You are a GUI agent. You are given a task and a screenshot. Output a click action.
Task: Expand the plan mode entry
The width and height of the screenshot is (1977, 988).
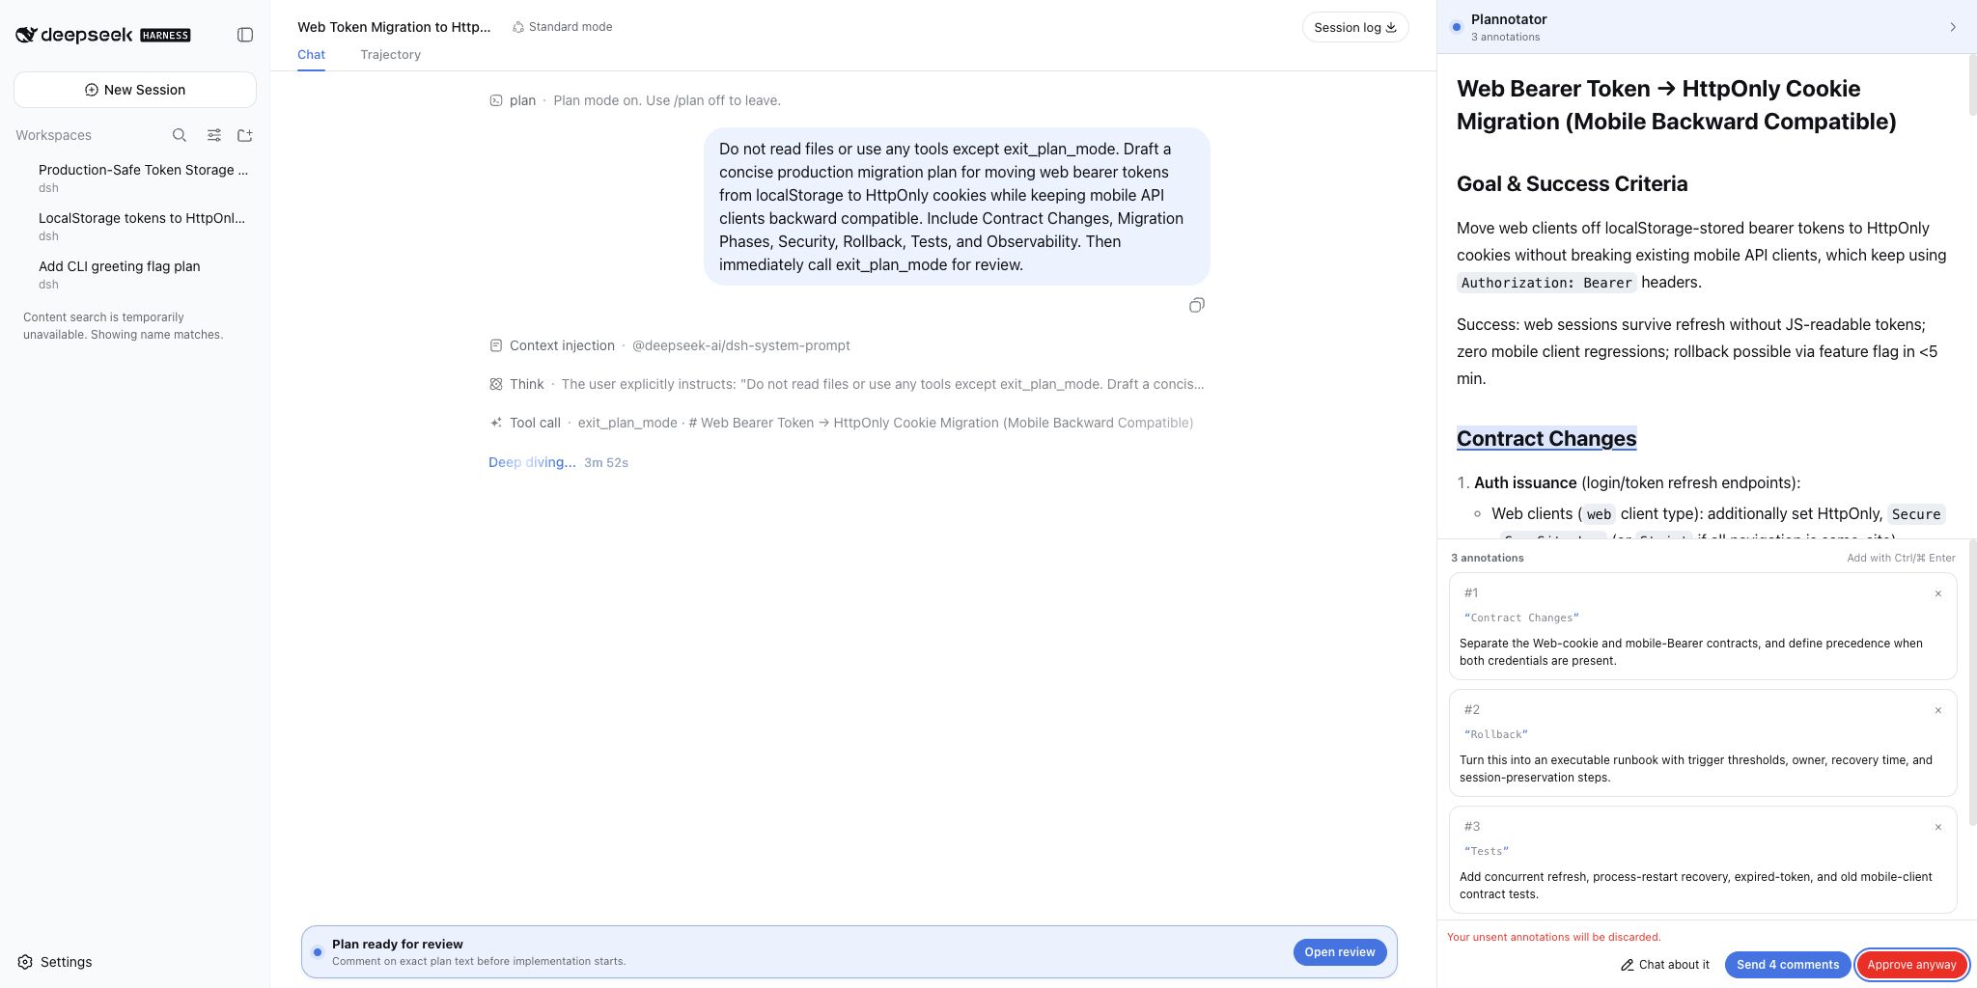pos(635,100)
